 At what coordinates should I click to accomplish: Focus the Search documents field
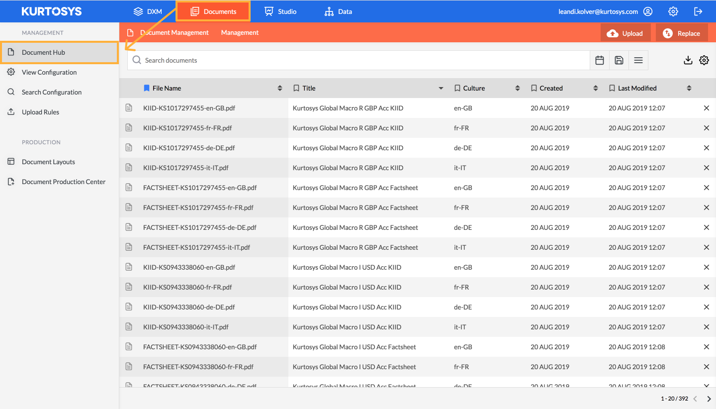tap(358, 60)
